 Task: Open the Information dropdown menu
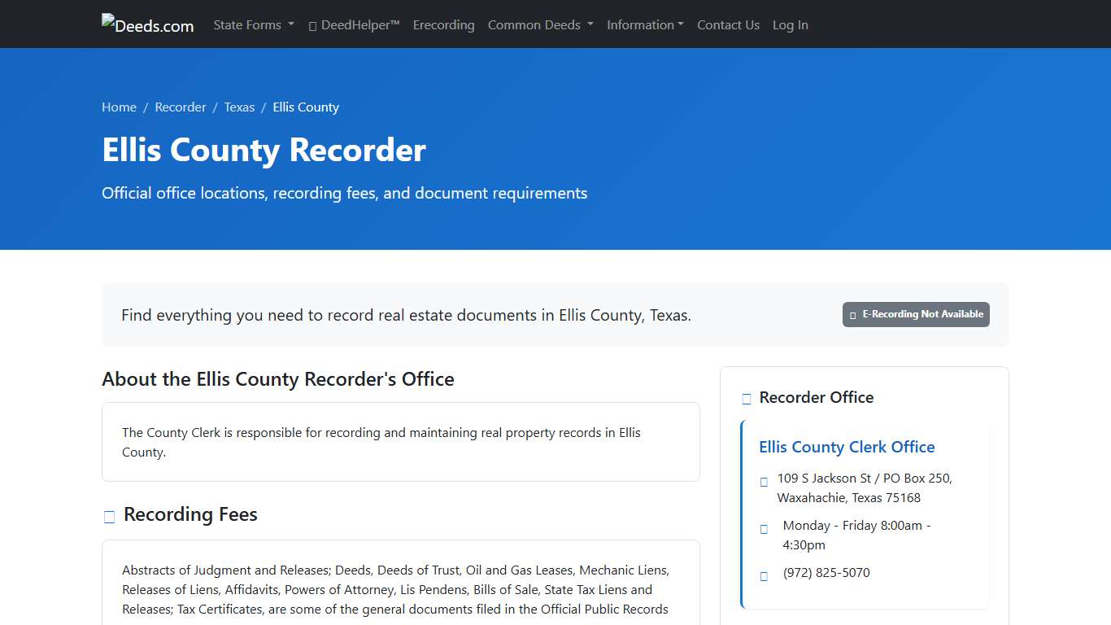(645, 24)
